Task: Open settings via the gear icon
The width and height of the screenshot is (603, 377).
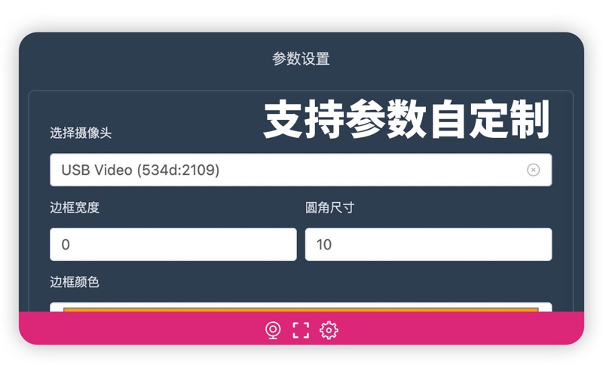Action: pos(329,330)
